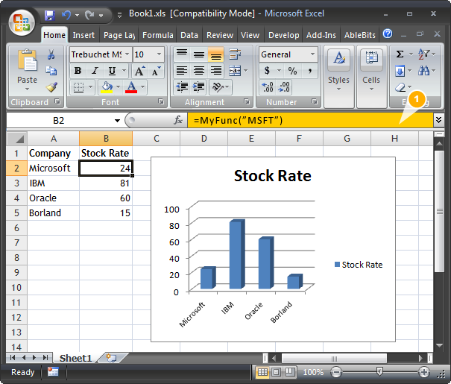
Task: Apply Comma Style format
Action: tap(310, 71)
